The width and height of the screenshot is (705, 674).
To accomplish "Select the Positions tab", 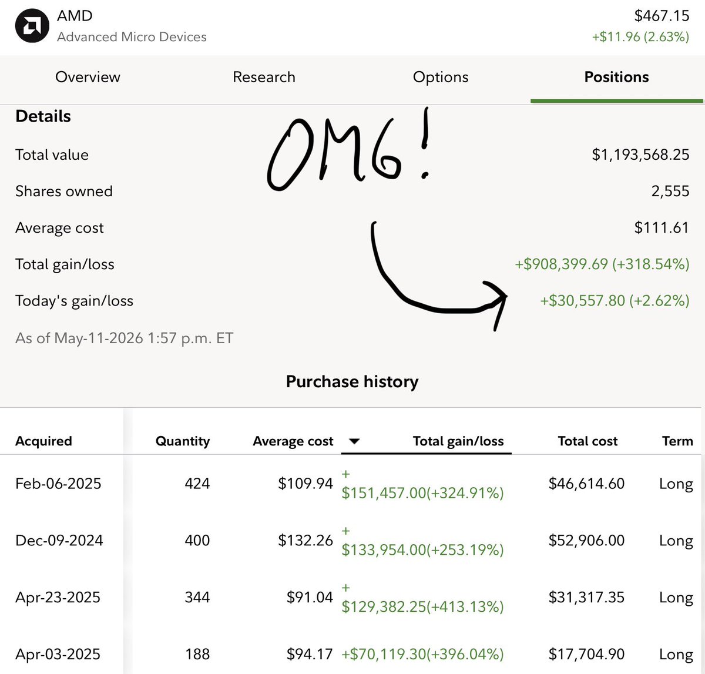I will [616, 77].
